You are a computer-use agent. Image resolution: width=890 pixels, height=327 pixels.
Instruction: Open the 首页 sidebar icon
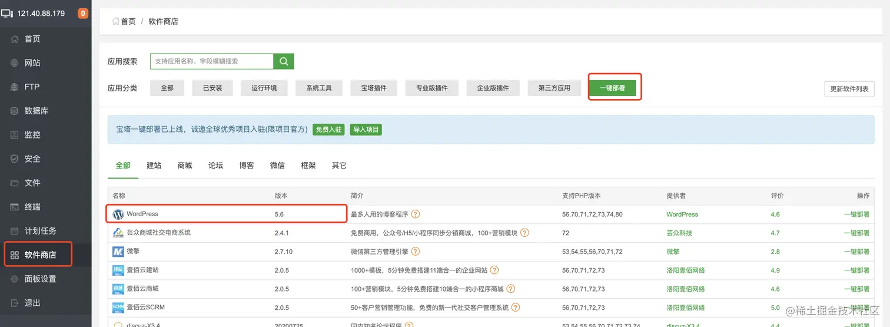click(15, 39)
